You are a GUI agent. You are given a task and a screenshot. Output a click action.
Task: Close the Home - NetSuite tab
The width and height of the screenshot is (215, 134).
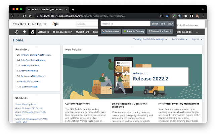(x=66, y=10)
